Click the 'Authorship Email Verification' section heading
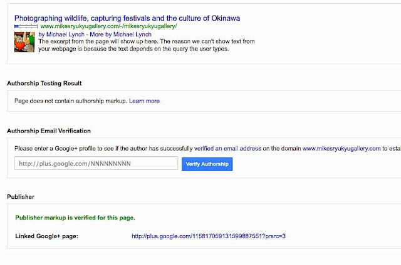This screenshot has width=401, height=265. point(48,131)
